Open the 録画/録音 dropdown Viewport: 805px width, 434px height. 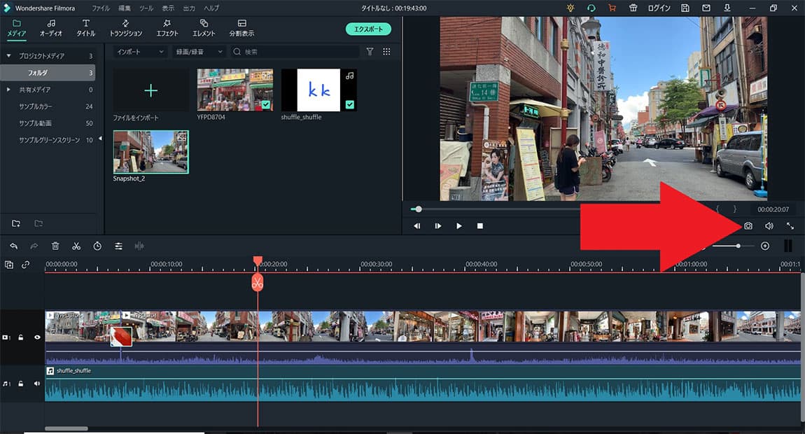(199, 52)
